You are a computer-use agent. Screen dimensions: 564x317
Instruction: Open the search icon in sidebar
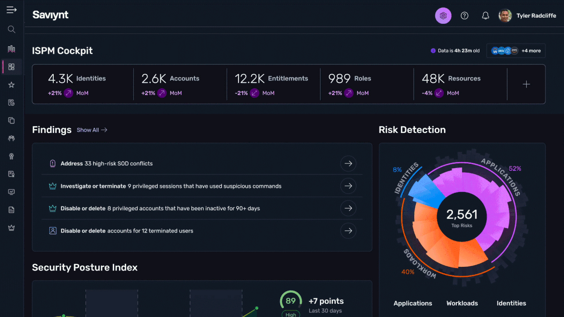click(x=11, y=29)
